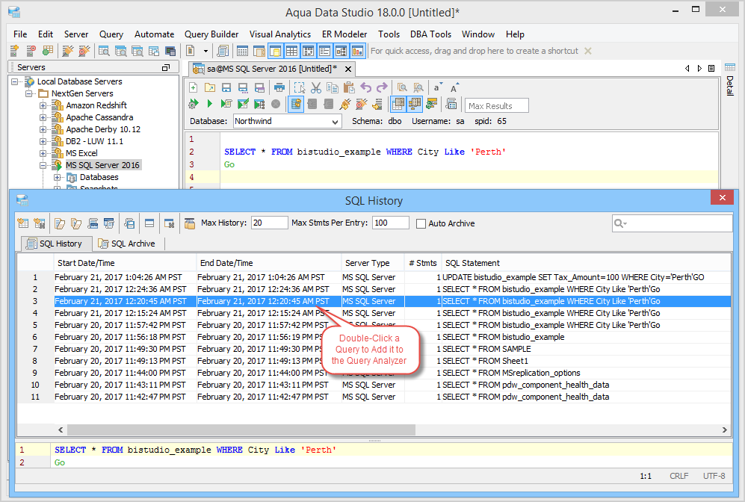
Task: Click left arrow of history horizontal scrollbar
Action: (61, 430)
